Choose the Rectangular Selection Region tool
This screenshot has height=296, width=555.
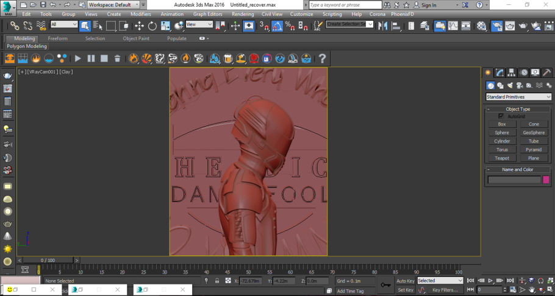111,26
